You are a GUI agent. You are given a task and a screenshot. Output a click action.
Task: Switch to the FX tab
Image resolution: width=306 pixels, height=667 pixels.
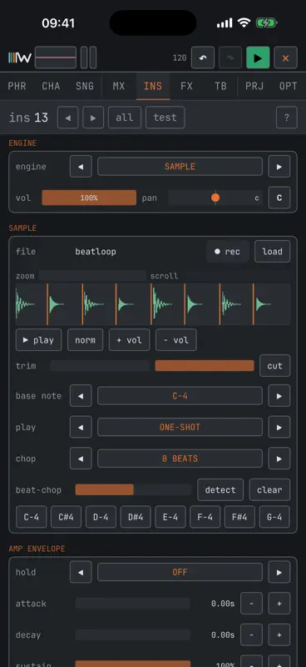tap(187, 87)
